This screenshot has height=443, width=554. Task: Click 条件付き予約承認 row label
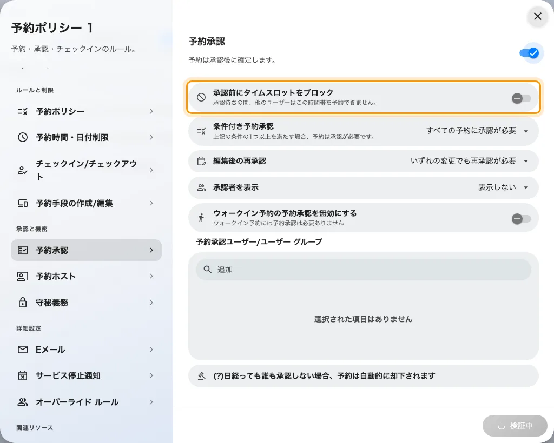243,126
